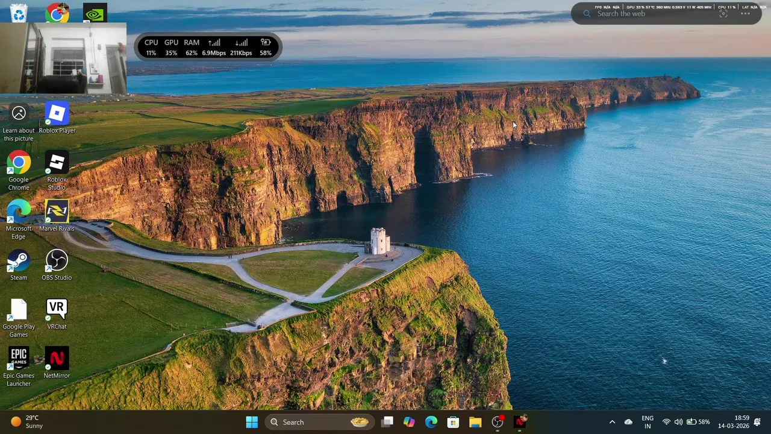
Task: Open the weather widget showing 29°C Sunny
Action: click(27, 422)
